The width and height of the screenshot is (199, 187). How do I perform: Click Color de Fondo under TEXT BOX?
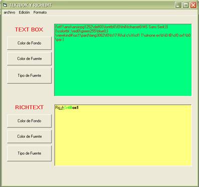pos(29,43)
